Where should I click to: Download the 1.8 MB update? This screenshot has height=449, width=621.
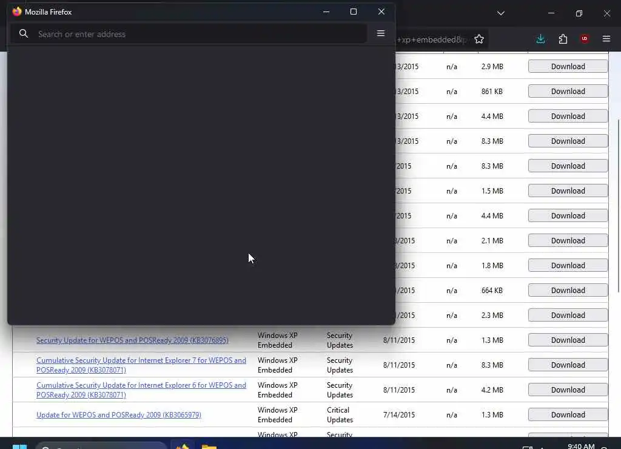568,266
